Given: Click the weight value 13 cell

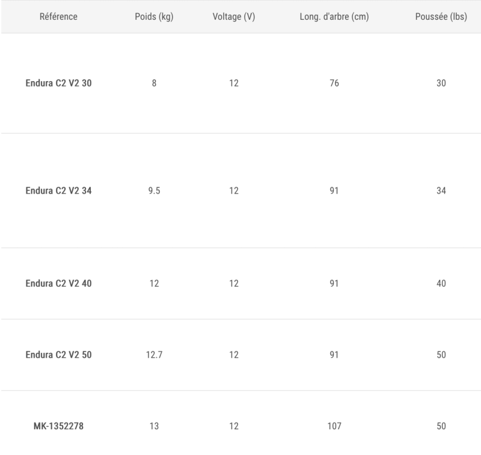Looking at the screenshot, I should [x=154, y=426].
